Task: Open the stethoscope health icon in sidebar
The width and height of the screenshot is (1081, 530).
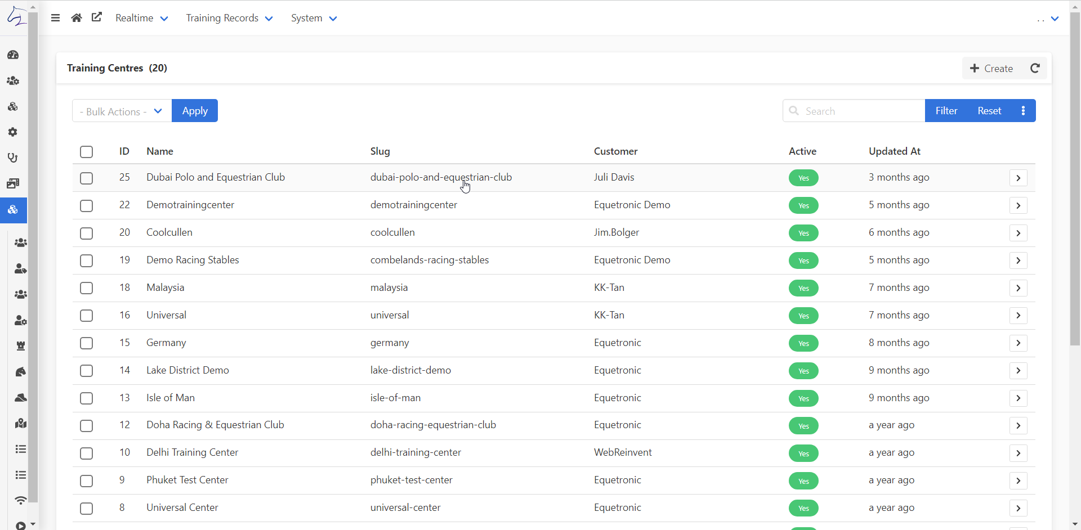Action: pos(13,158)
